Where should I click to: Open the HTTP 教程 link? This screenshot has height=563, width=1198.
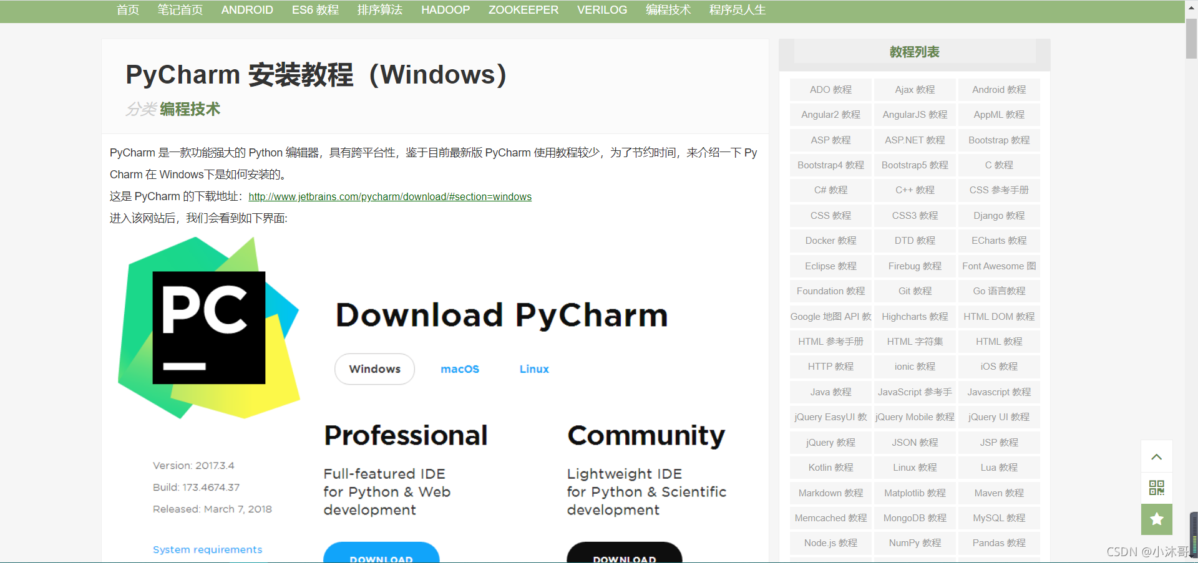pos(830,367)
